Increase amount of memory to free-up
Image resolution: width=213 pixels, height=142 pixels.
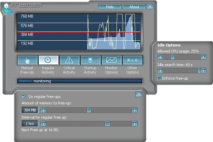tap(135, 110)
